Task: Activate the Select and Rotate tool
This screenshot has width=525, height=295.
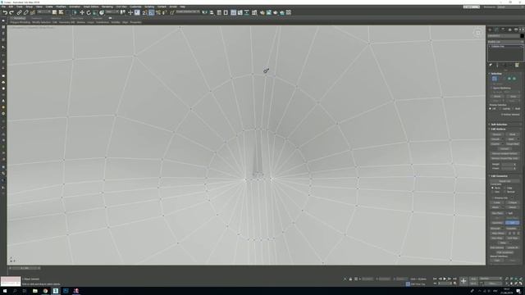Action: pyautogui.click(x=89, y=12)
